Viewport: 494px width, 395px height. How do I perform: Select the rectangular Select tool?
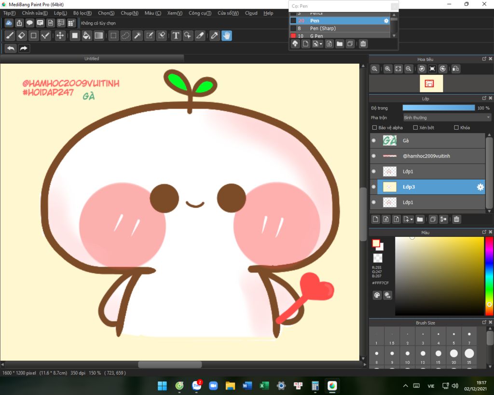(113, 36)
